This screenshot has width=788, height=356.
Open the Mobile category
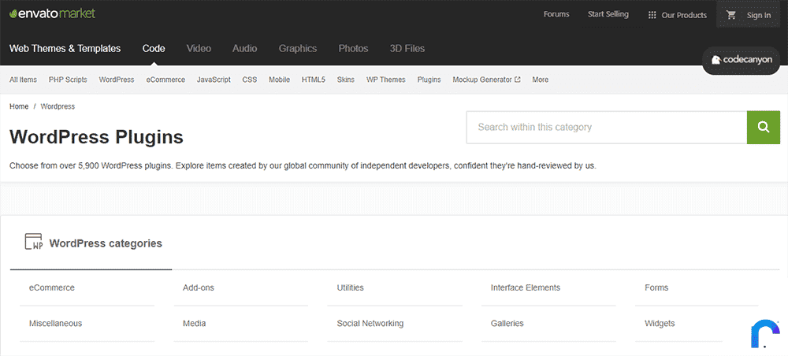pos(280,80)
